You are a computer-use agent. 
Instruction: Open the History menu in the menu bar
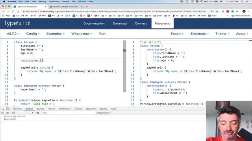[43, 2]
